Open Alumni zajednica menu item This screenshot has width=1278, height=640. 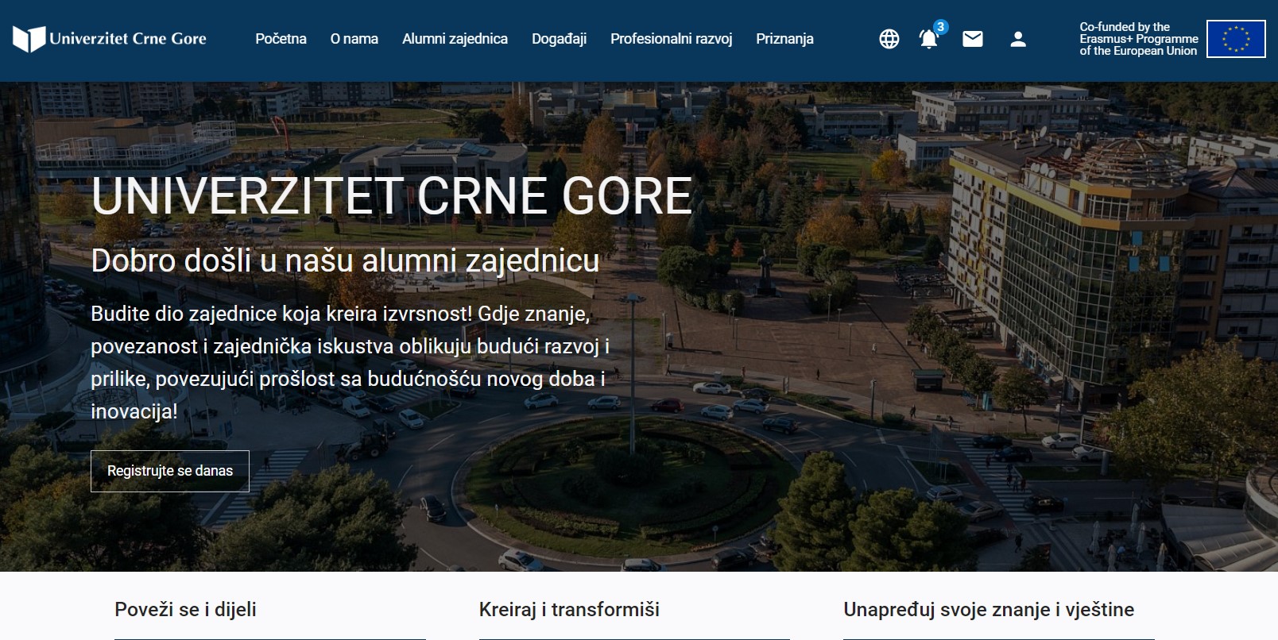(455, 39)
